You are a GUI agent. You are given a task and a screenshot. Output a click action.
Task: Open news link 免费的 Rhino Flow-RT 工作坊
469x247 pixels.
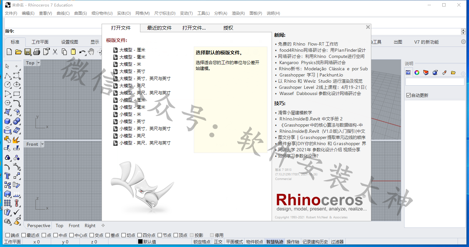tap(308, 44)
